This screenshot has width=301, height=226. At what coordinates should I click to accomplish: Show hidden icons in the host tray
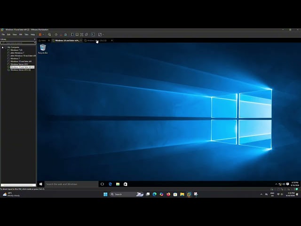[261, 194]
